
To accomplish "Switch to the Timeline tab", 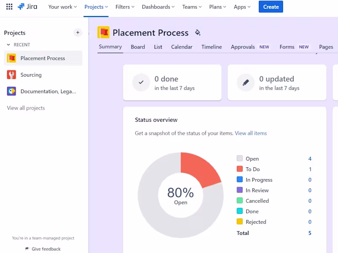I will (x=212, y=47).
